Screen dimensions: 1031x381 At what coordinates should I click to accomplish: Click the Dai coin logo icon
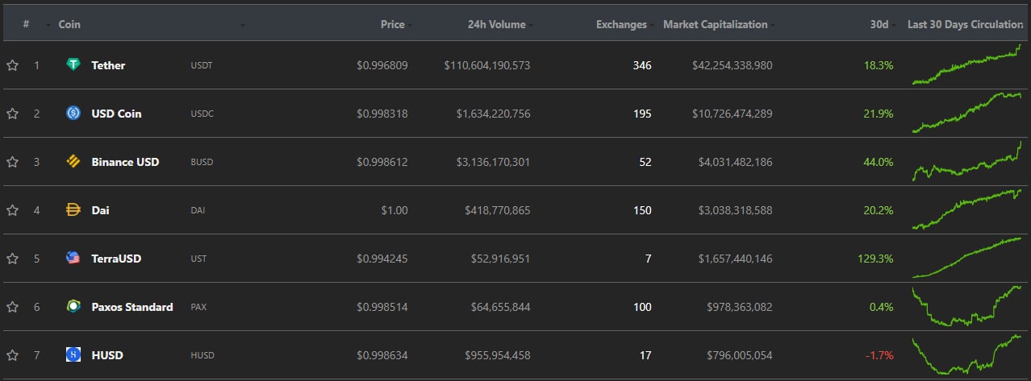coord(73,210)
